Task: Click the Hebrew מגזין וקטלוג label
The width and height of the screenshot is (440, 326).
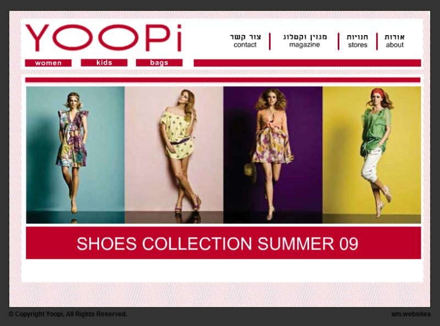Action: [305, 37]
